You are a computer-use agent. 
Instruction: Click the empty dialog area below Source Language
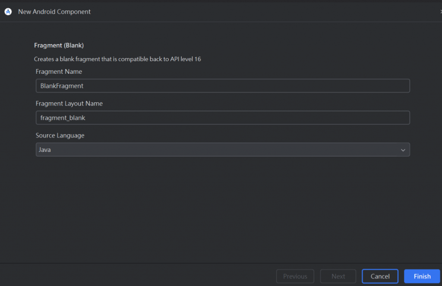click(223, 208)
